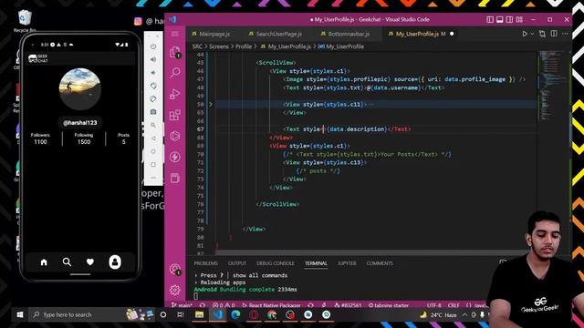Tap the search icon in the phone navbar
584x328 pixels.
click(x=67, y=262)
